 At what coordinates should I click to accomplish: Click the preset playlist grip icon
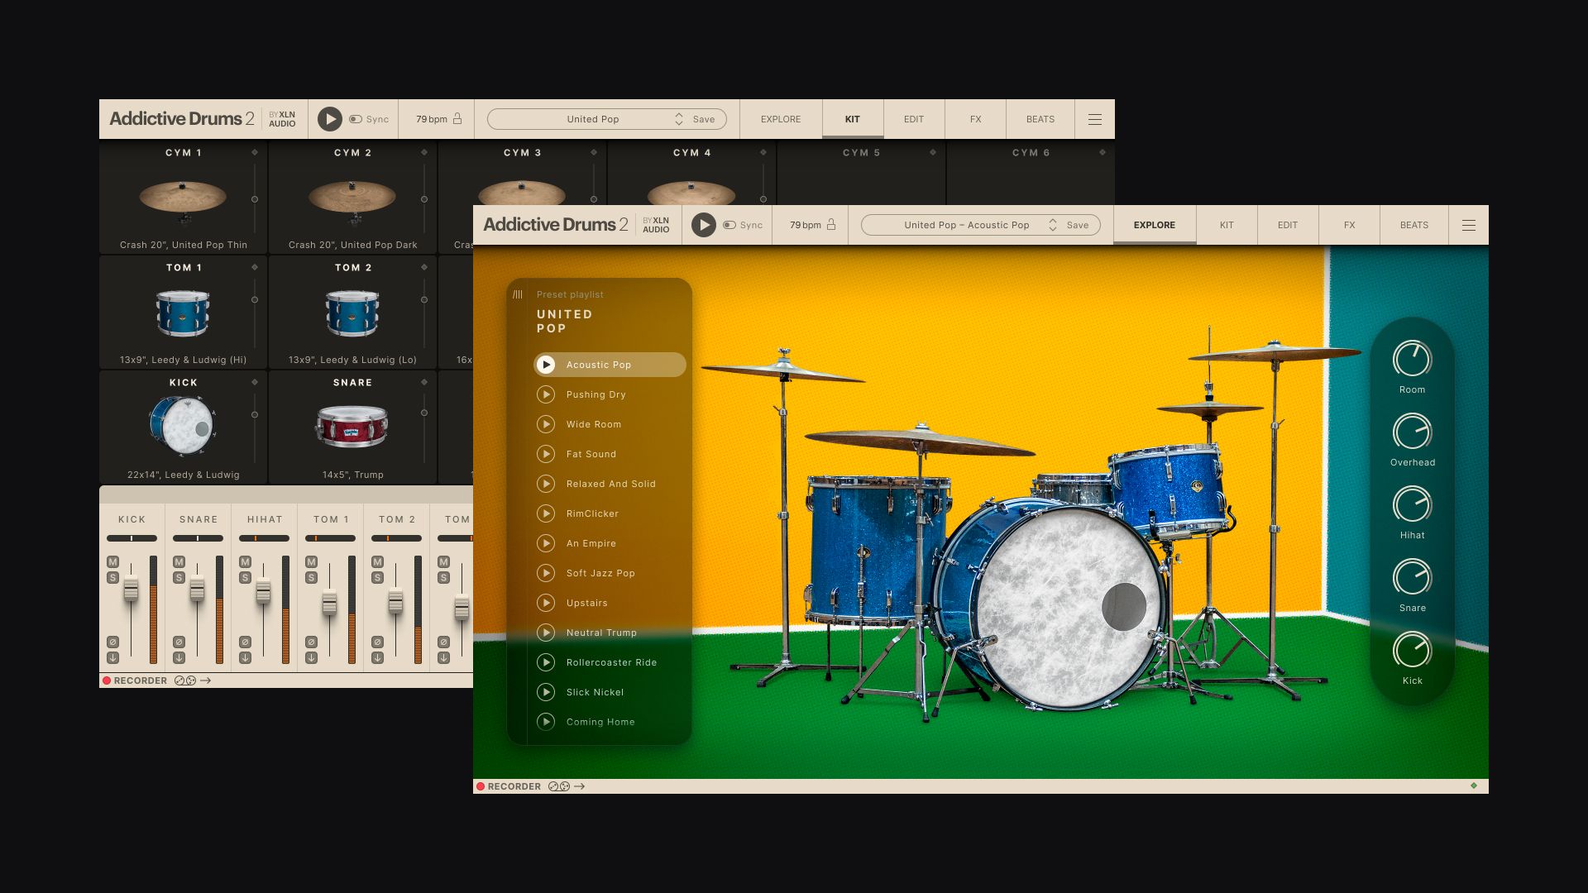click(518, 294)
